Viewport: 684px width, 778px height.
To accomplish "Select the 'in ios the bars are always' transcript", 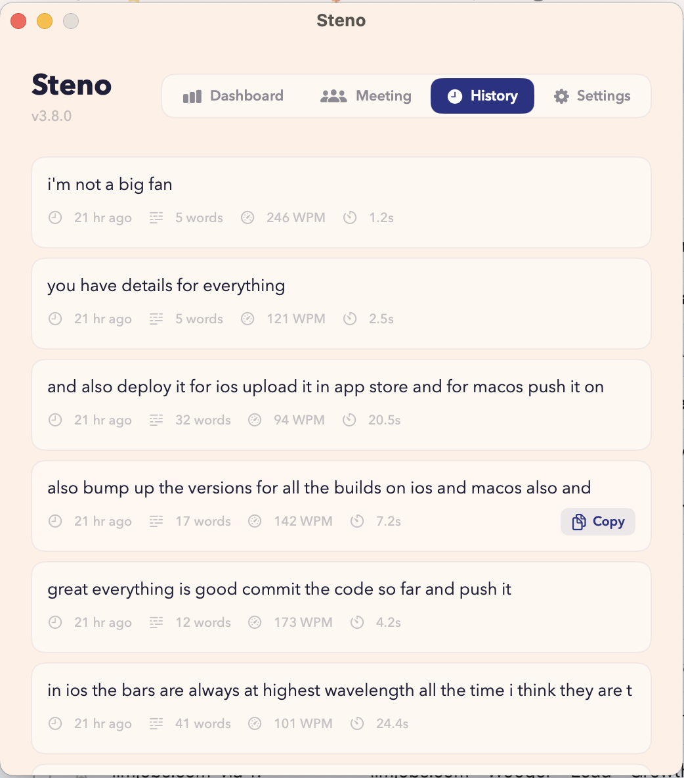I will [339, 691].
